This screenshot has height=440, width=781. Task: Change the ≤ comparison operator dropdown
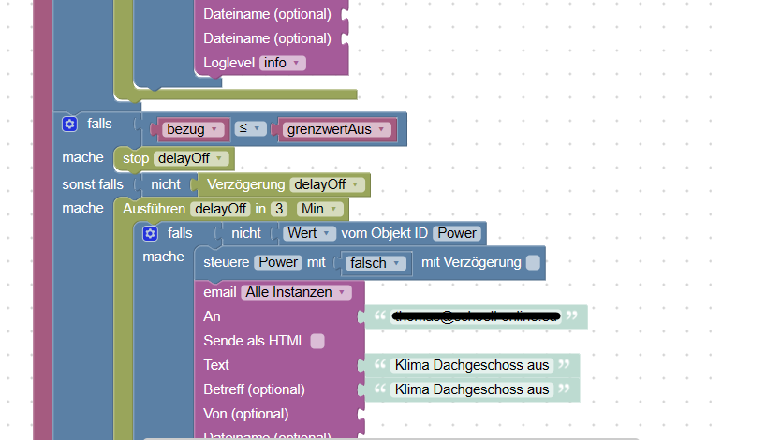(x=250, y=128)
